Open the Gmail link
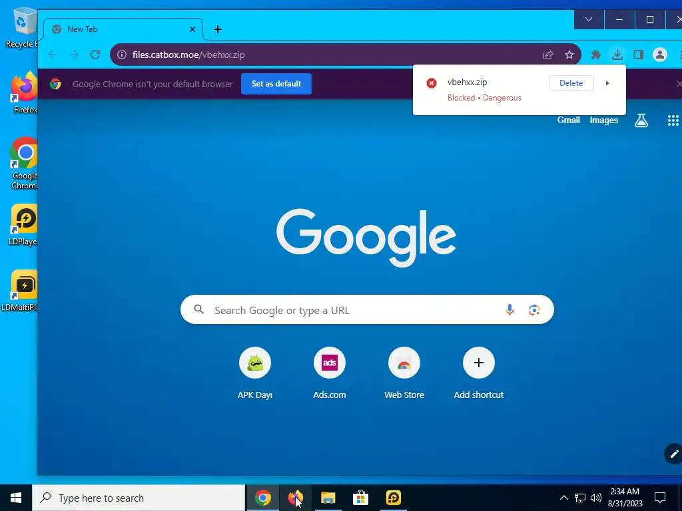Viewport: 682px width, 511px height. [x=569, y=120]
